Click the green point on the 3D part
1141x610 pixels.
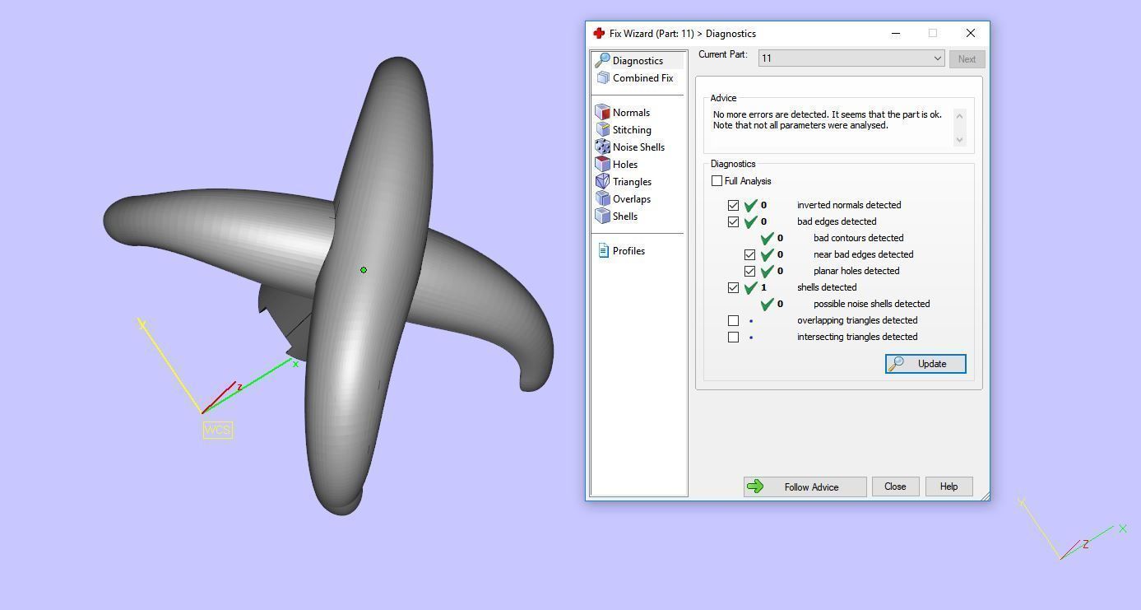click(x=364, y=269)
